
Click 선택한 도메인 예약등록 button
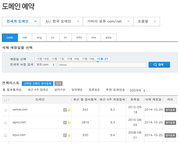coord(38,84)
